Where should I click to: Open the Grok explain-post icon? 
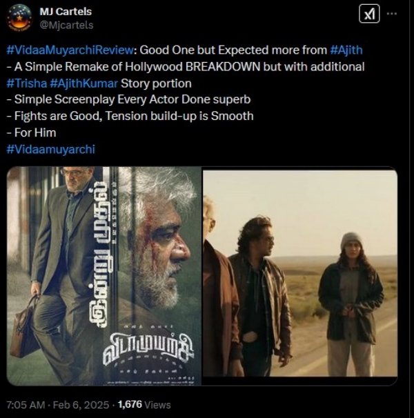click(369, 14)
